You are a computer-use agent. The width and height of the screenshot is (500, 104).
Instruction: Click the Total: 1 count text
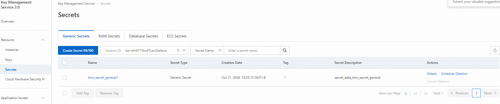438,93
